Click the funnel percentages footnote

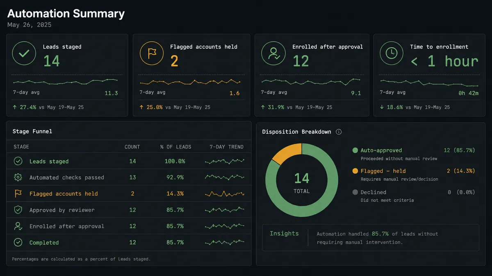(x=81, y=259)
